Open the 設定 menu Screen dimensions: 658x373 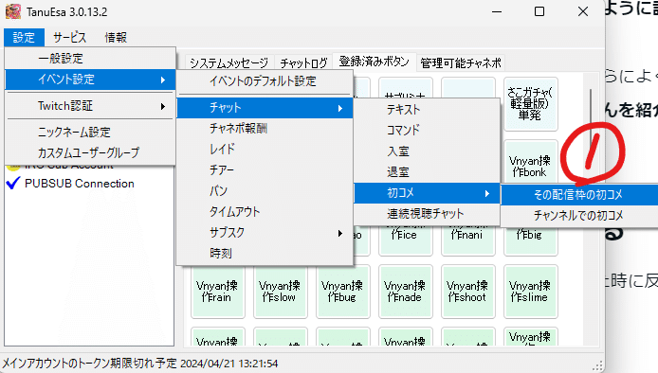24,37
